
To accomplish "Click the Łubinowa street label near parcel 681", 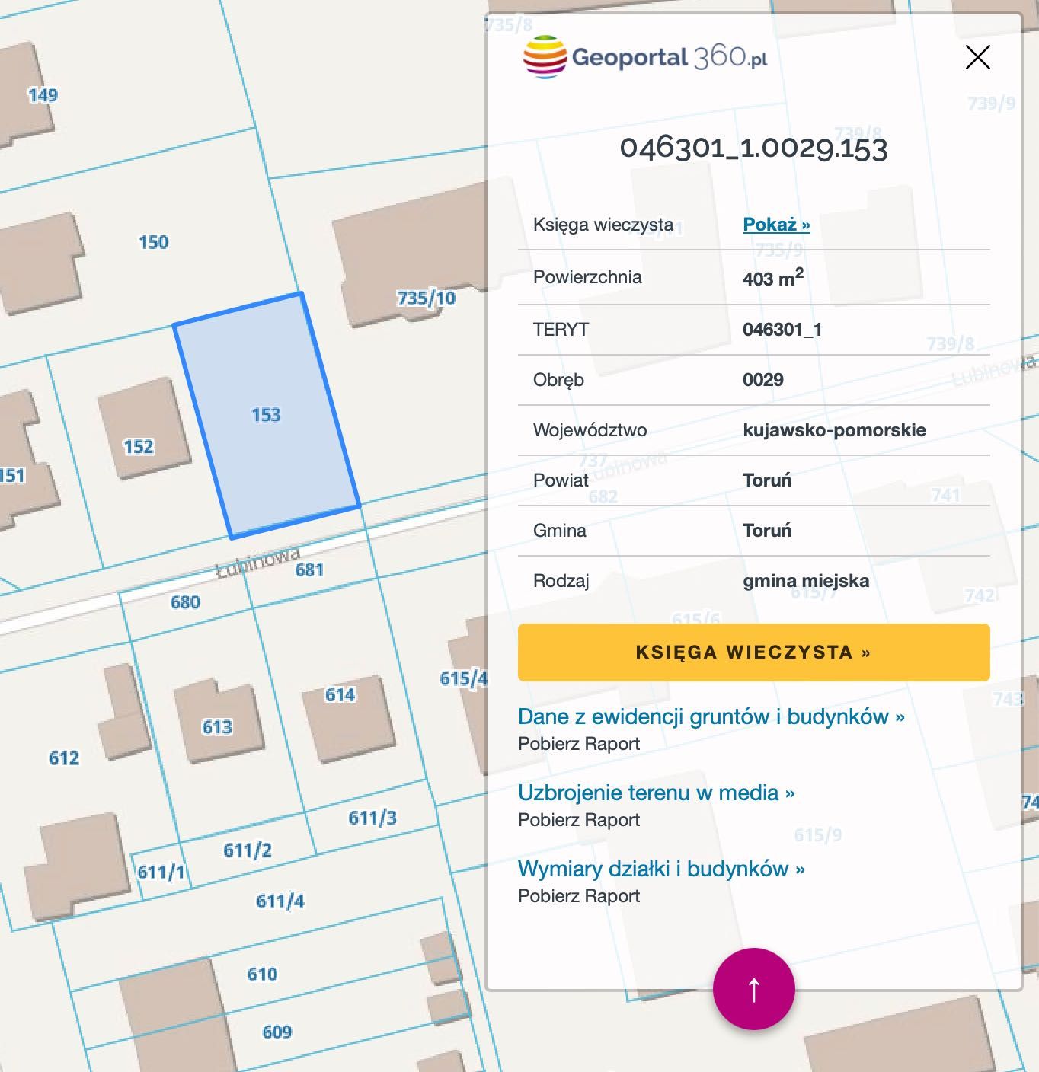I will point(258,562).
